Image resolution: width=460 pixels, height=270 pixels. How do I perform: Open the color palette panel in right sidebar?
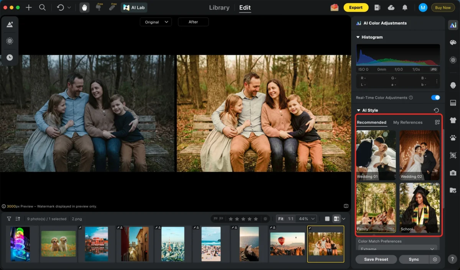(x=453, y=43)
